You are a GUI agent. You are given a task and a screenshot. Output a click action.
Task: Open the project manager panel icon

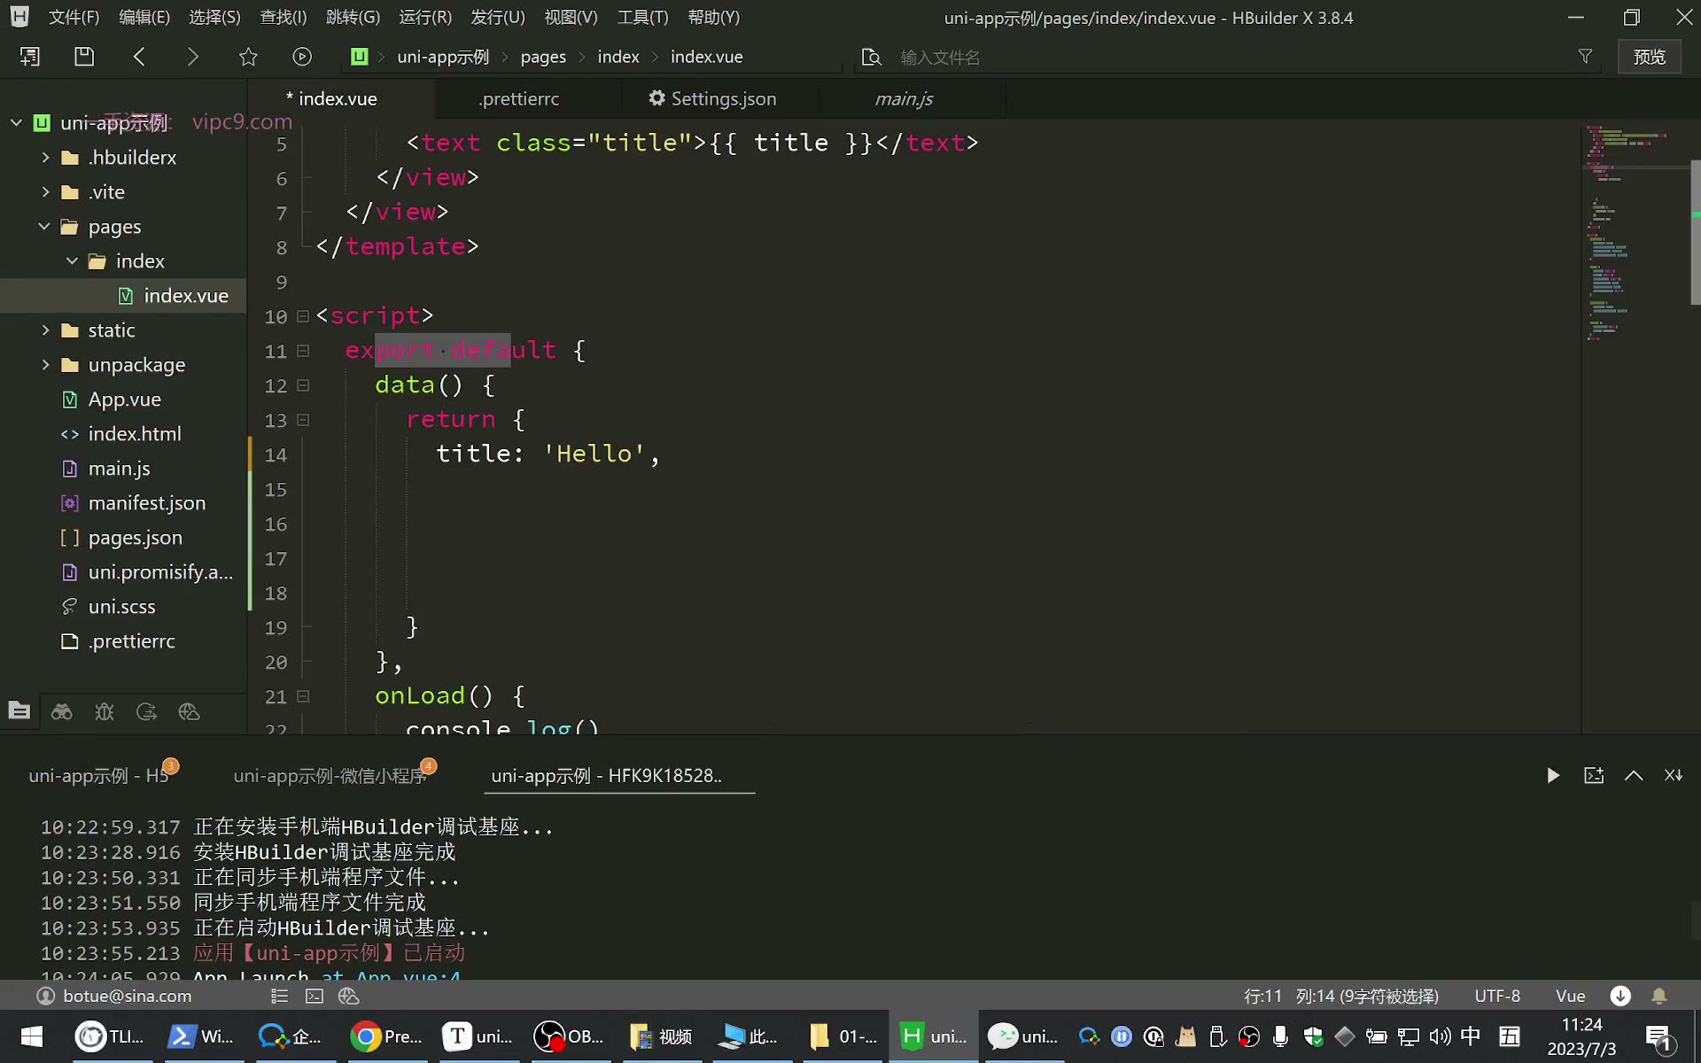pos(19,710)
